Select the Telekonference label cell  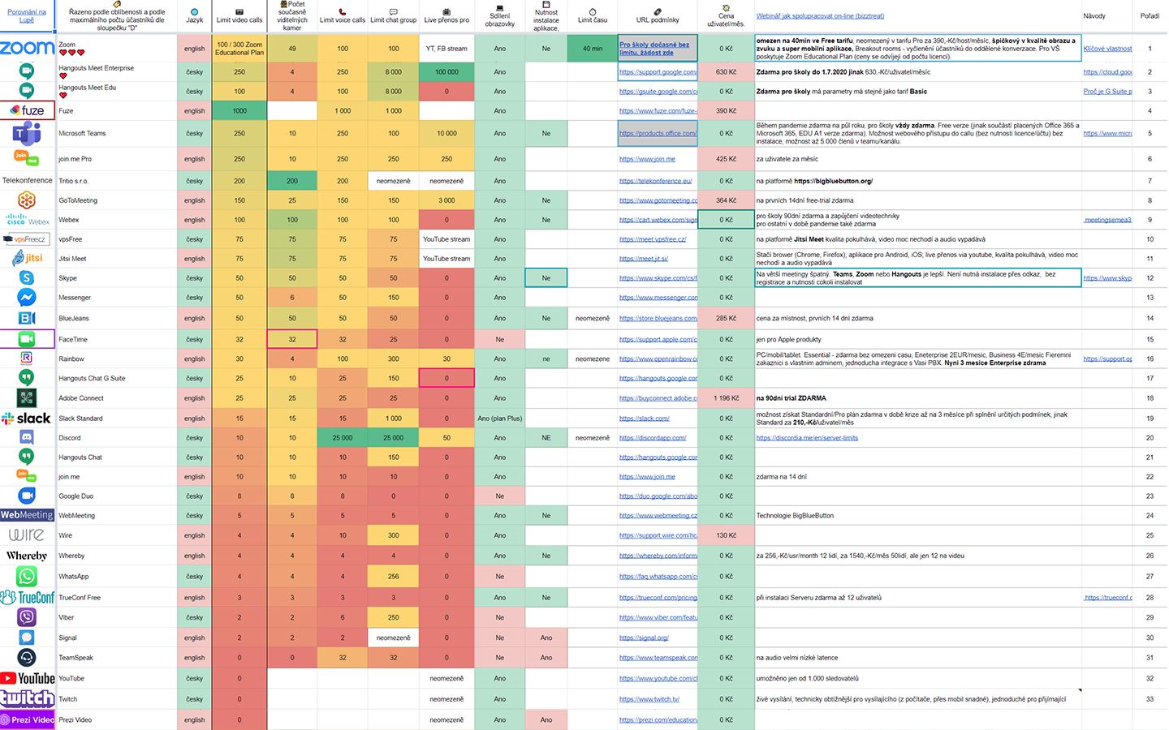[27, 180]
